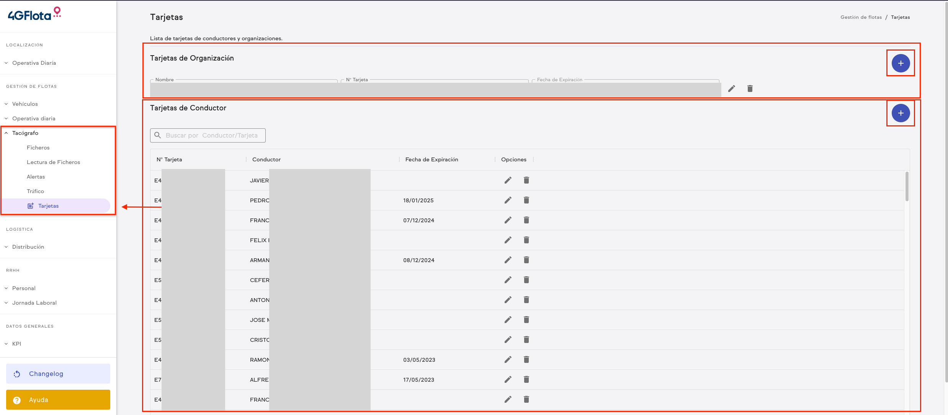The height and width of the screenshot is (415, 948).
Task: Edit the organization card entry
Action: 732,89
